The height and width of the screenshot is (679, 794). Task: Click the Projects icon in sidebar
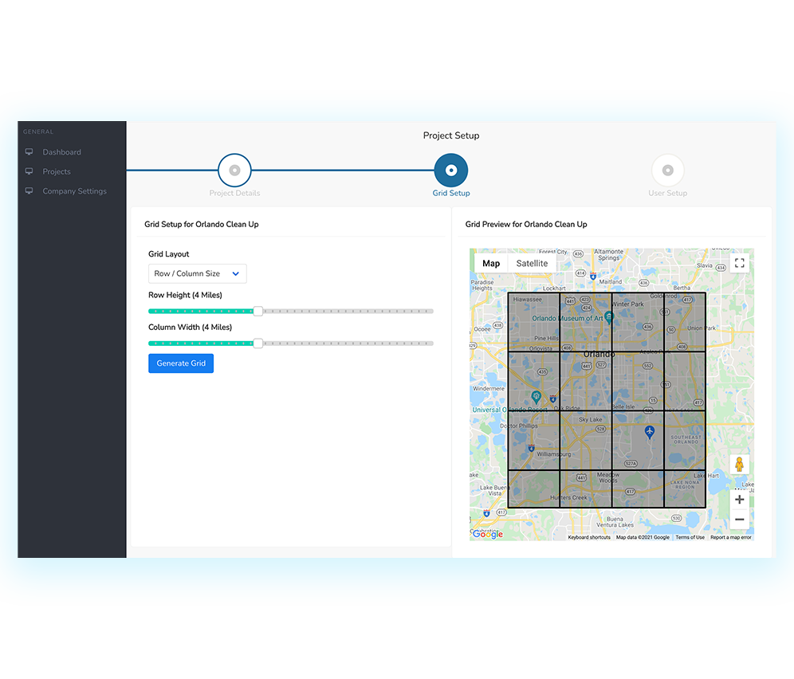tap(29, 171)
